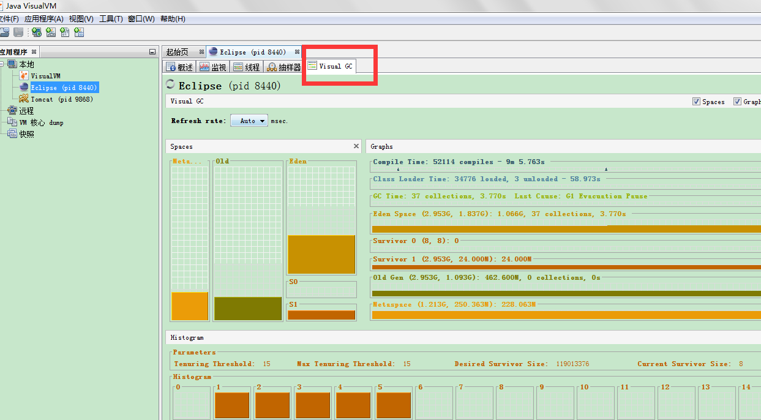Select 本地 node in applications tree
This screenshot has width=761, height=420.
pyautogui.click(x=27, y=64)
